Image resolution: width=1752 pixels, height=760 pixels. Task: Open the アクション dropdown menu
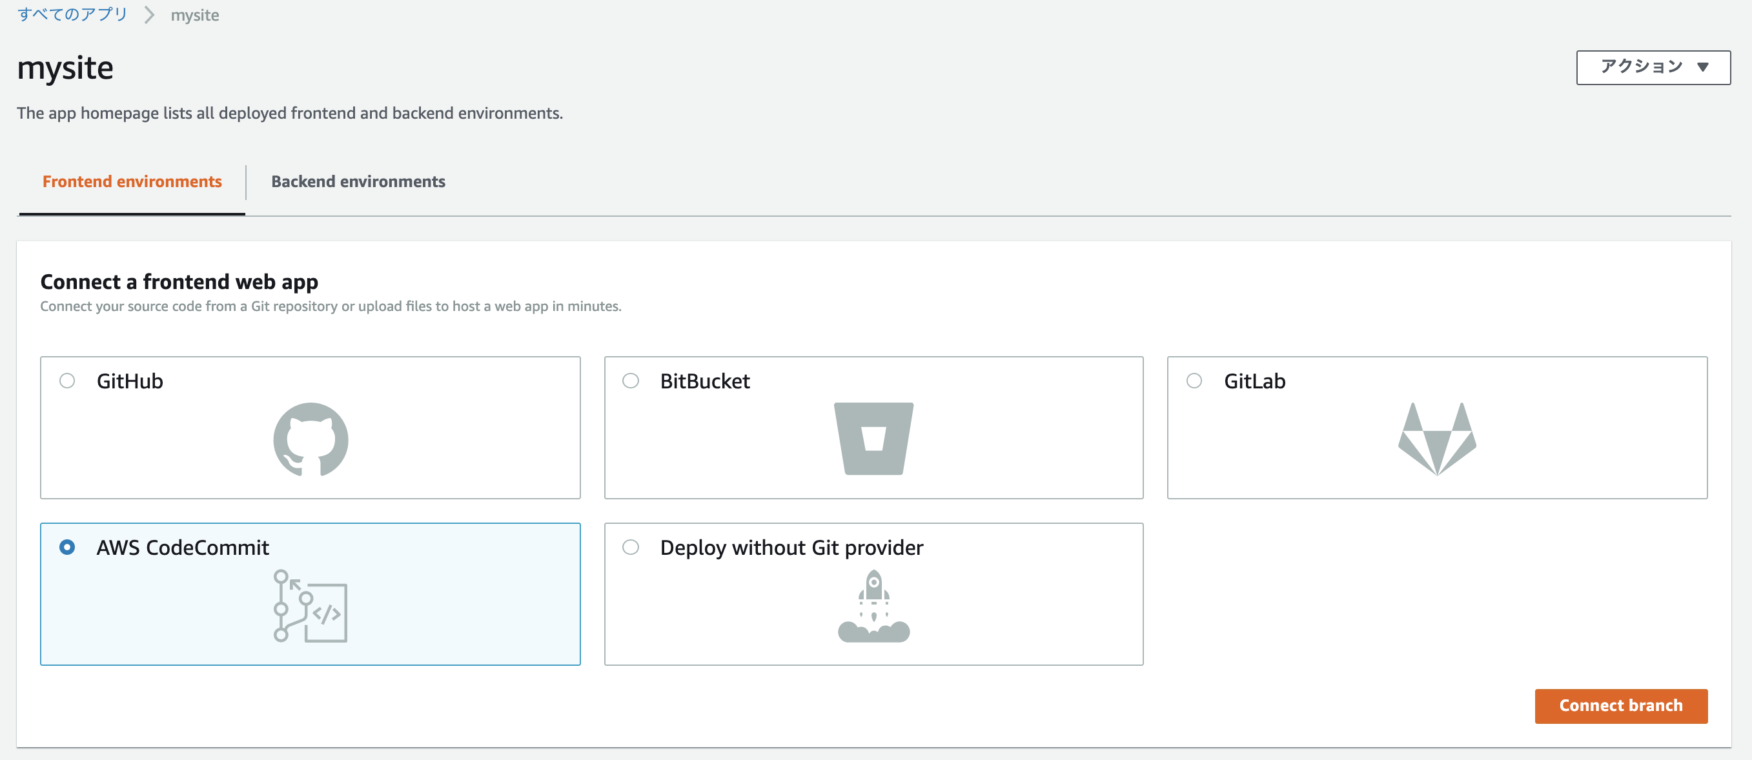pyautogui.click(x=1653, y=67)
